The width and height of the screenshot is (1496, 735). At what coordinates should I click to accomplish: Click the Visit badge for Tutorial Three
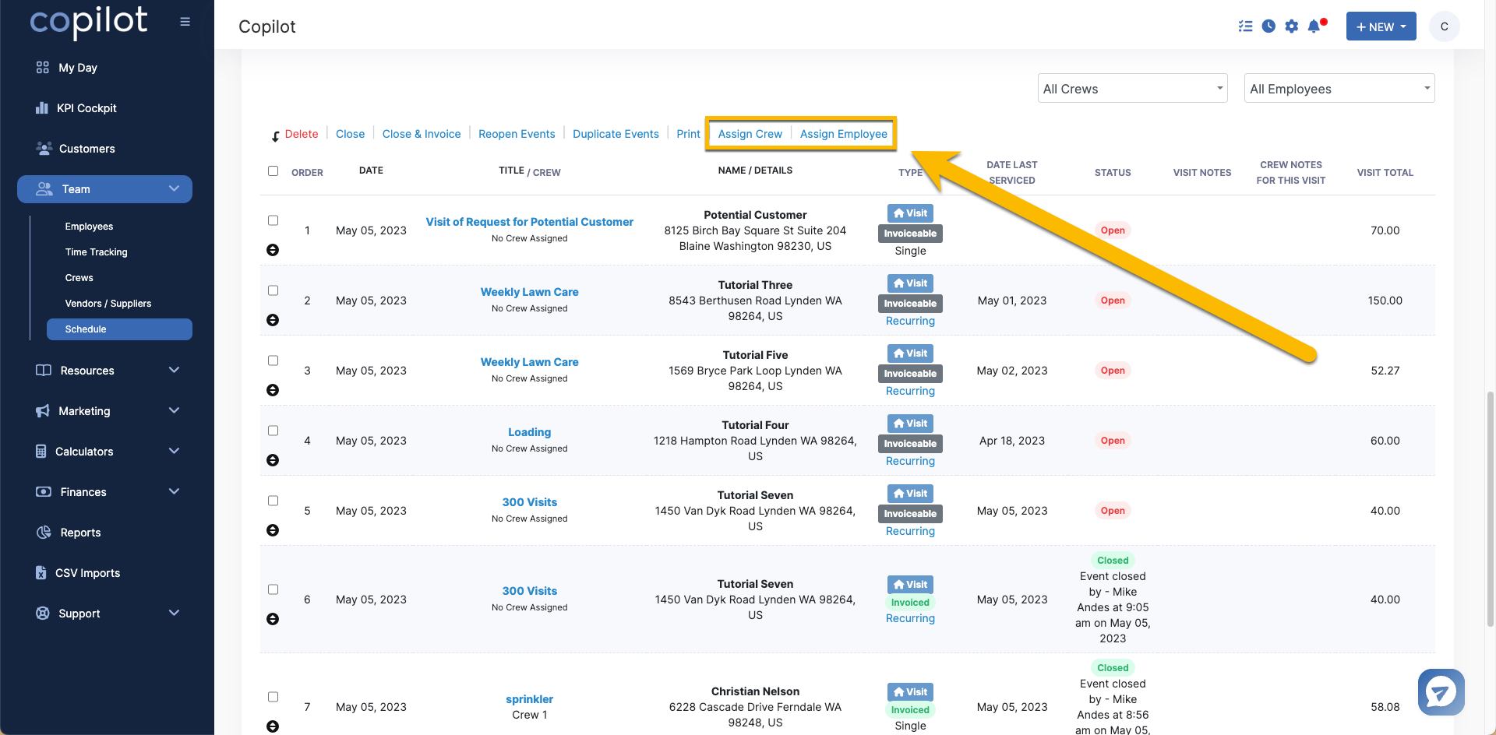click(x=910, y=283)
